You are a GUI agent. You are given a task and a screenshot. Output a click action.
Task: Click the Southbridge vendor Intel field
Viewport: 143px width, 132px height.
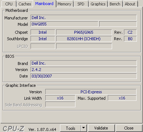point(43,39)
